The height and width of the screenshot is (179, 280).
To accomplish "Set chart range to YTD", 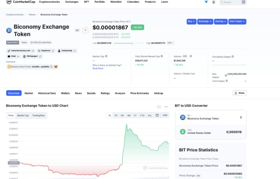I will coord(142,116).
